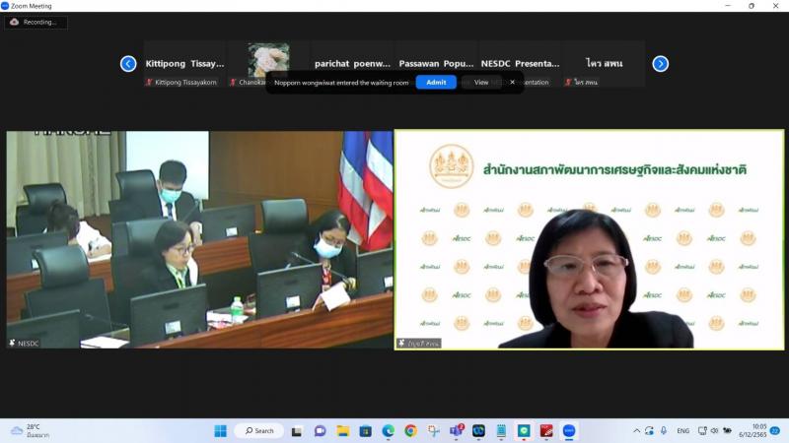Select the NESDC meeting room video
Screen dimensions: 789x443
coord(200,239)
